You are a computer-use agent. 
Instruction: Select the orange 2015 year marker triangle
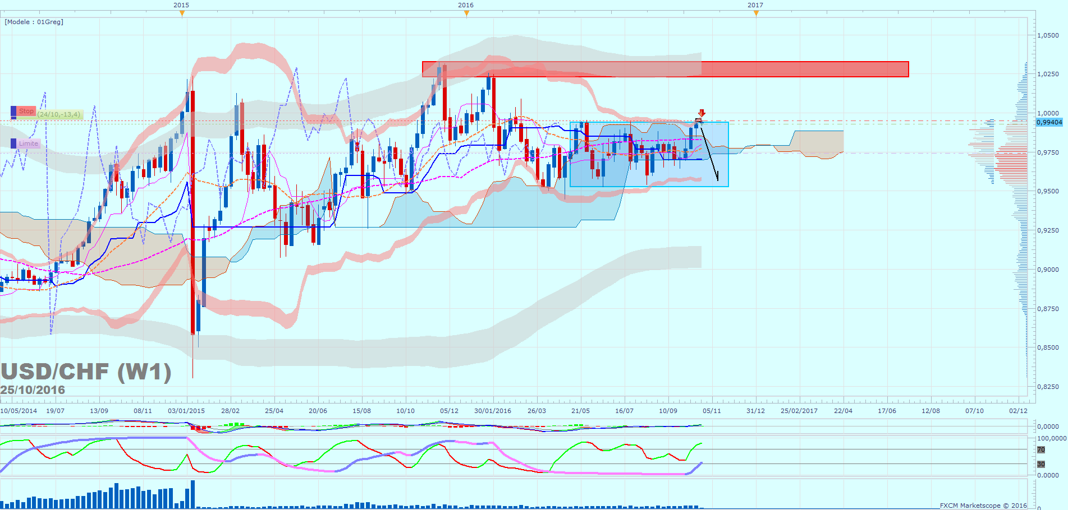click(181, 13)
